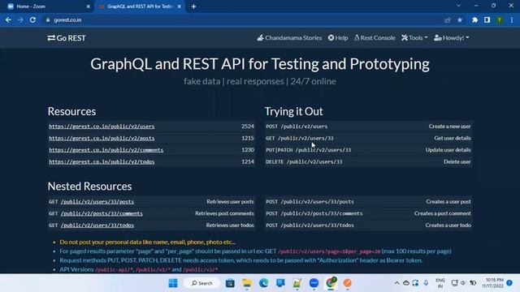Screen dimensions: 520x292
Task: Click the POST /public/v2/users row
Action: (x=368, y=127)
